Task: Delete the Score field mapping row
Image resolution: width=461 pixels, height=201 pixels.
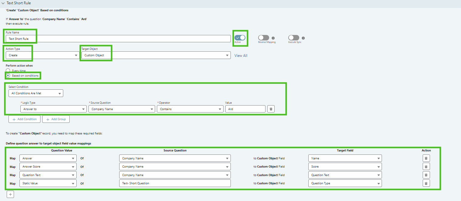Action: 426,167
